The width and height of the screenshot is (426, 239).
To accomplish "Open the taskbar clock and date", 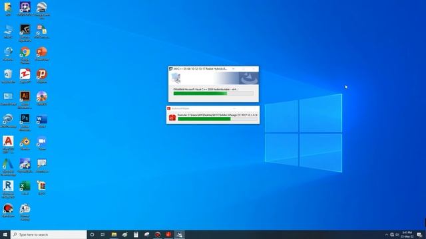I will click(407, 234).
